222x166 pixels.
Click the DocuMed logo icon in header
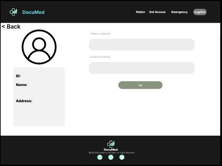pos(13,12)
